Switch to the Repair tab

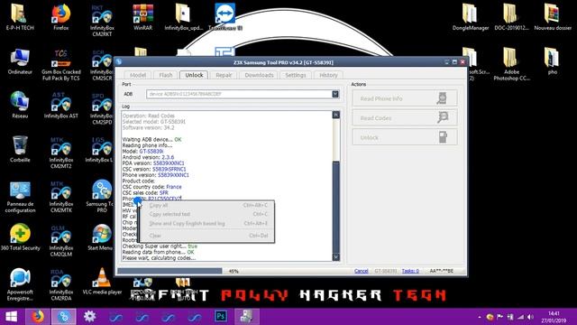point(224,75)
